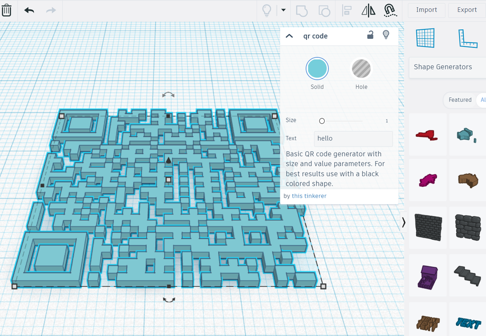Hide the qr code using the lightbulb toggle

click(x=386, y=35)
